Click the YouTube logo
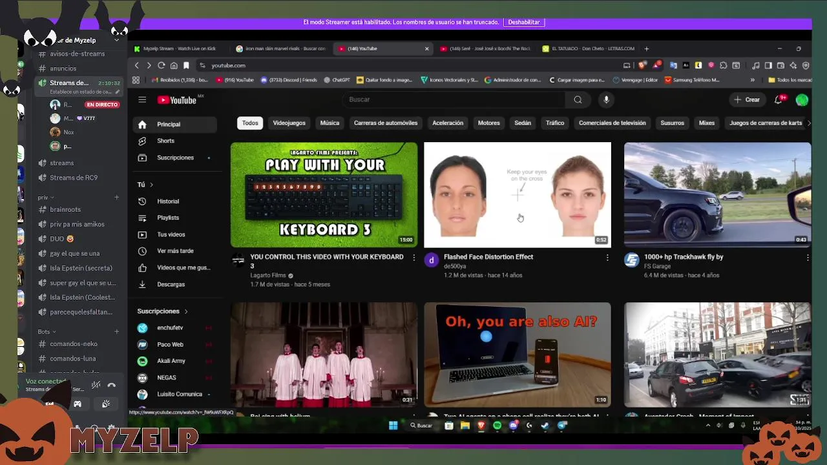This screenshot has width=827, height=465. (x=176, y=100)
